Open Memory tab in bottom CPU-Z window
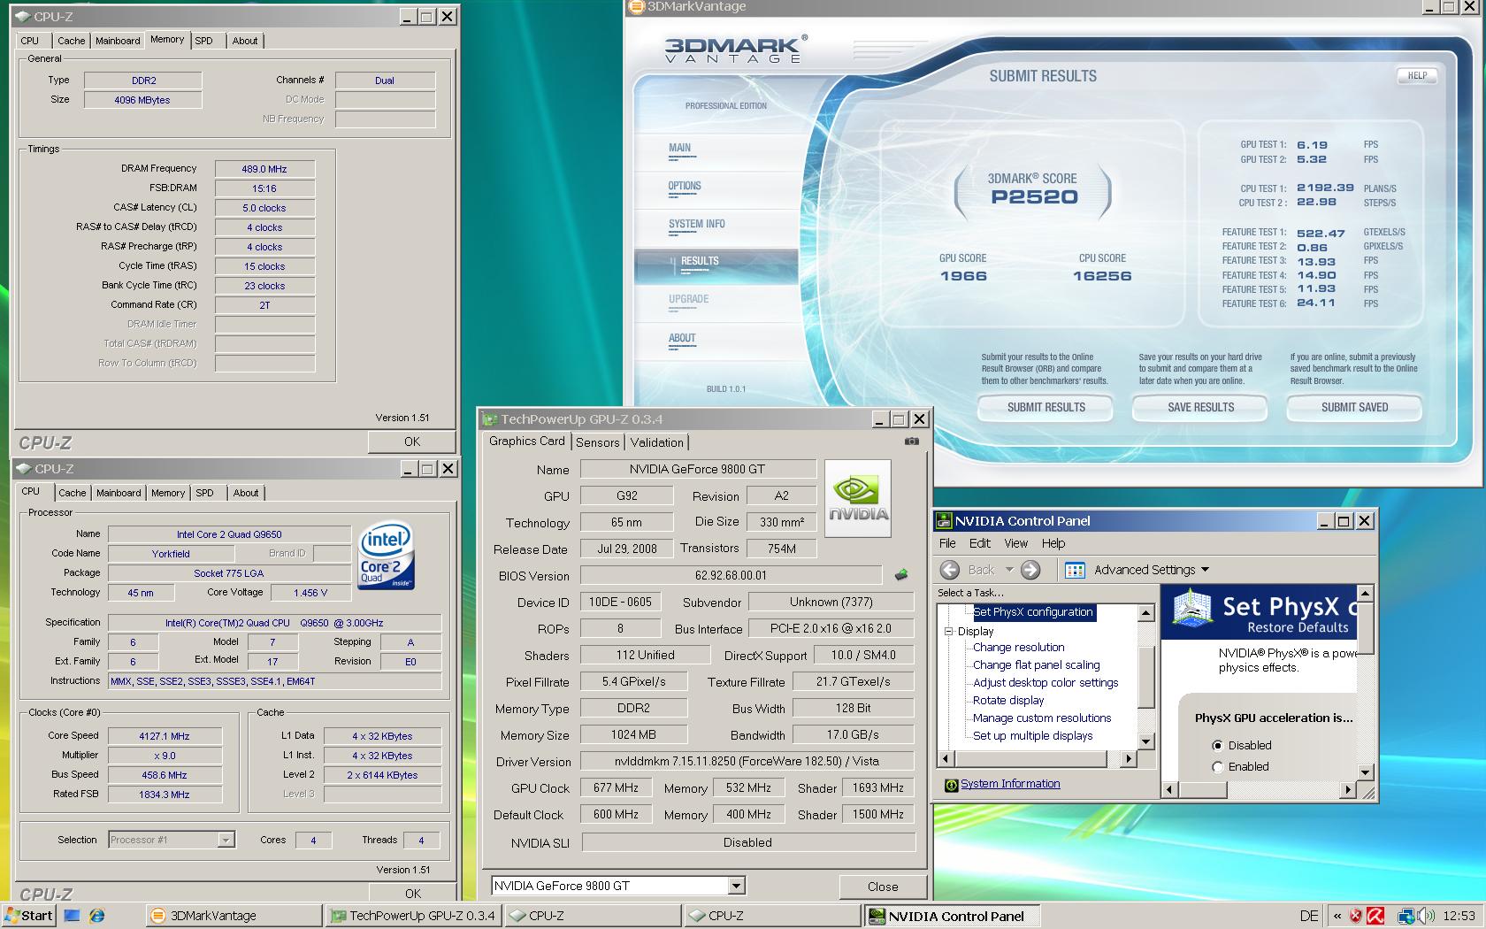Image resolution: width=1486 pixels, height=929 pixels. pyautogui.click(x=168, y=493)
